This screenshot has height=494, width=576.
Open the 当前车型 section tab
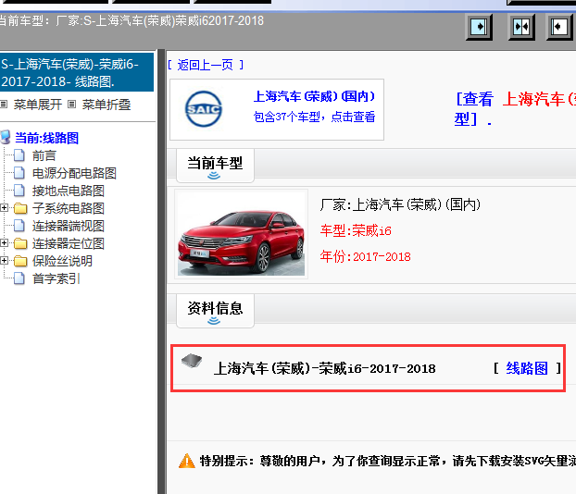click(x=215, y=166)
